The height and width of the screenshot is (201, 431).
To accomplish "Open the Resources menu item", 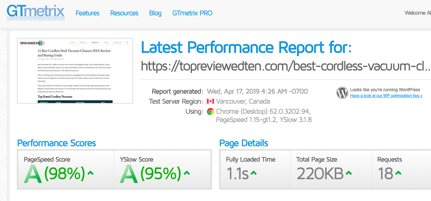I will click(124, 13).
